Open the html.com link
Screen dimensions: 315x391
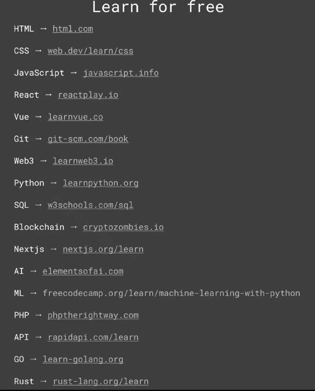point(72,29)
